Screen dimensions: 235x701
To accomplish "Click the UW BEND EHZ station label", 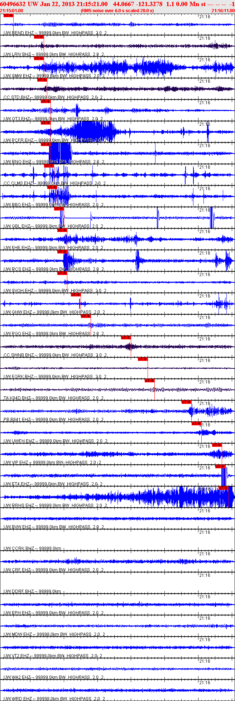I will click(55, 33).
